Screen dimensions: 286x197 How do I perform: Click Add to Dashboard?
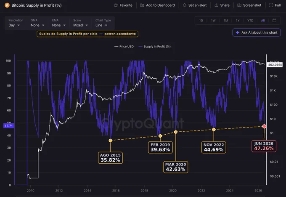click(x=157, y=5)
